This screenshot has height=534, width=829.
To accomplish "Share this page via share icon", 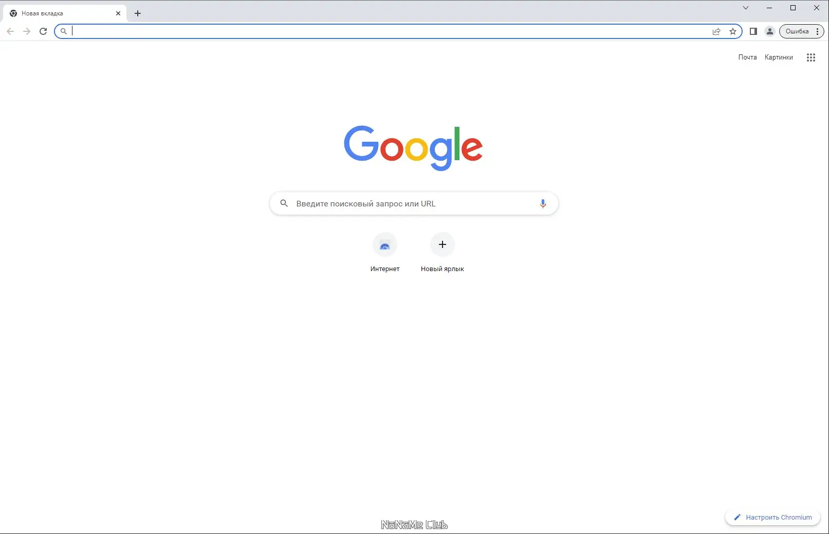I will (x=716, y=31).
